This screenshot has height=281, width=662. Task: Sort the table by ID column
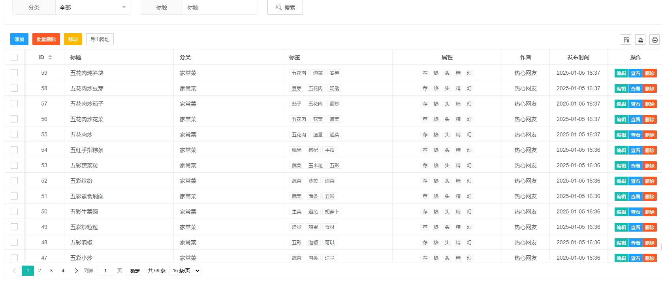click(x=50, y=57)
